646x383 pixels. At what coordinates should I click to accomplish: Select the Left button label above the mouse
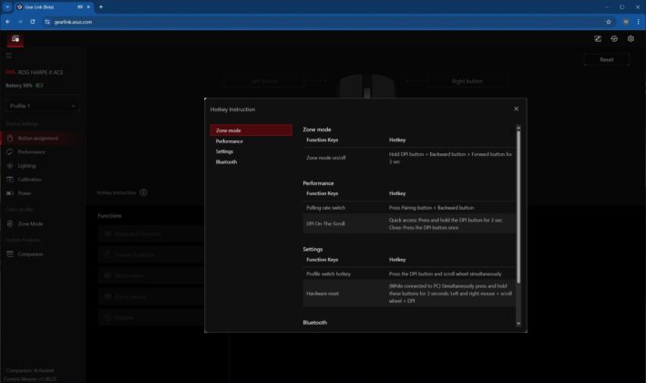[263, 81]
